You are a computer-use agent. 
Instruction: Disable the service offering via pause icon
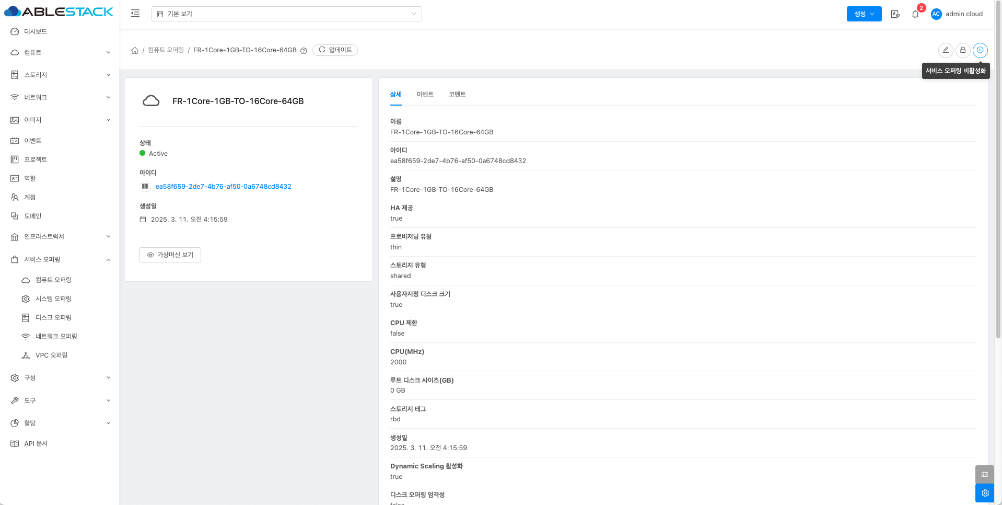(980, 50)
